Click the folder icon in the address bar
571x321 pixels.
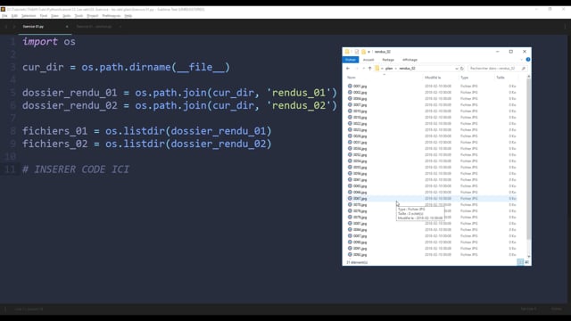(377, 69)
